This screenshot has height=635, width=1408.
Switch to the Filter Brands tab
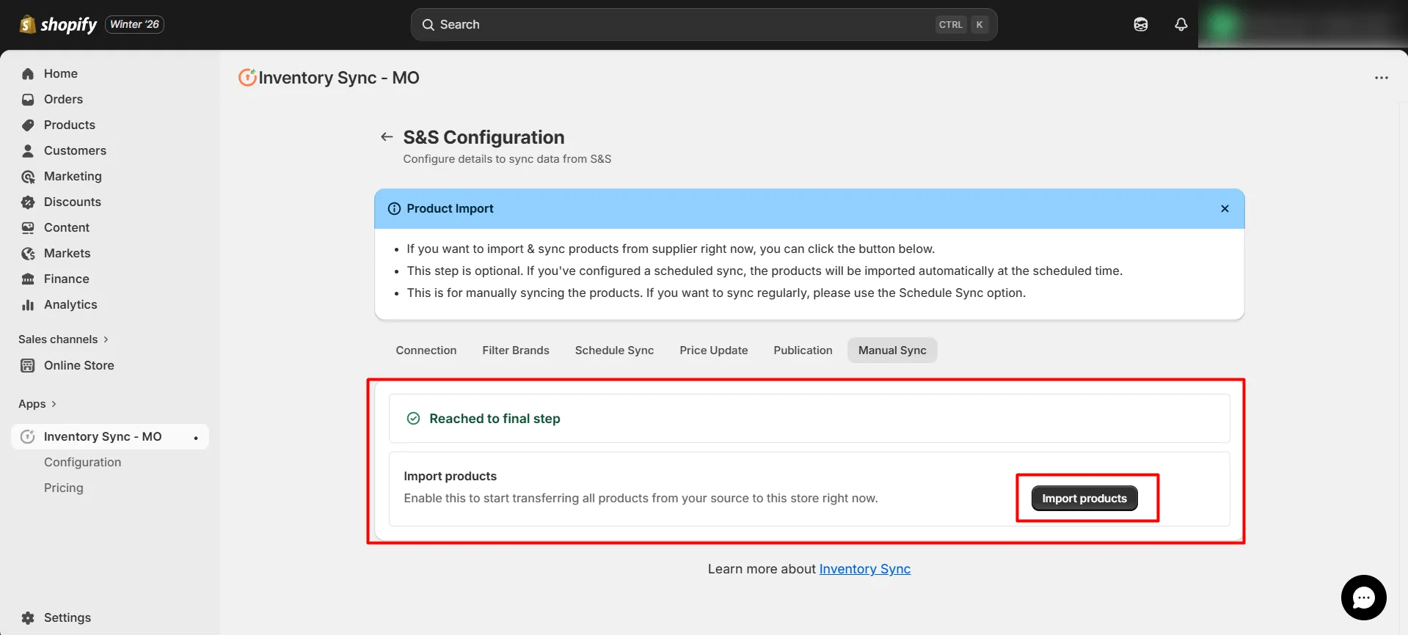[516, 350]
